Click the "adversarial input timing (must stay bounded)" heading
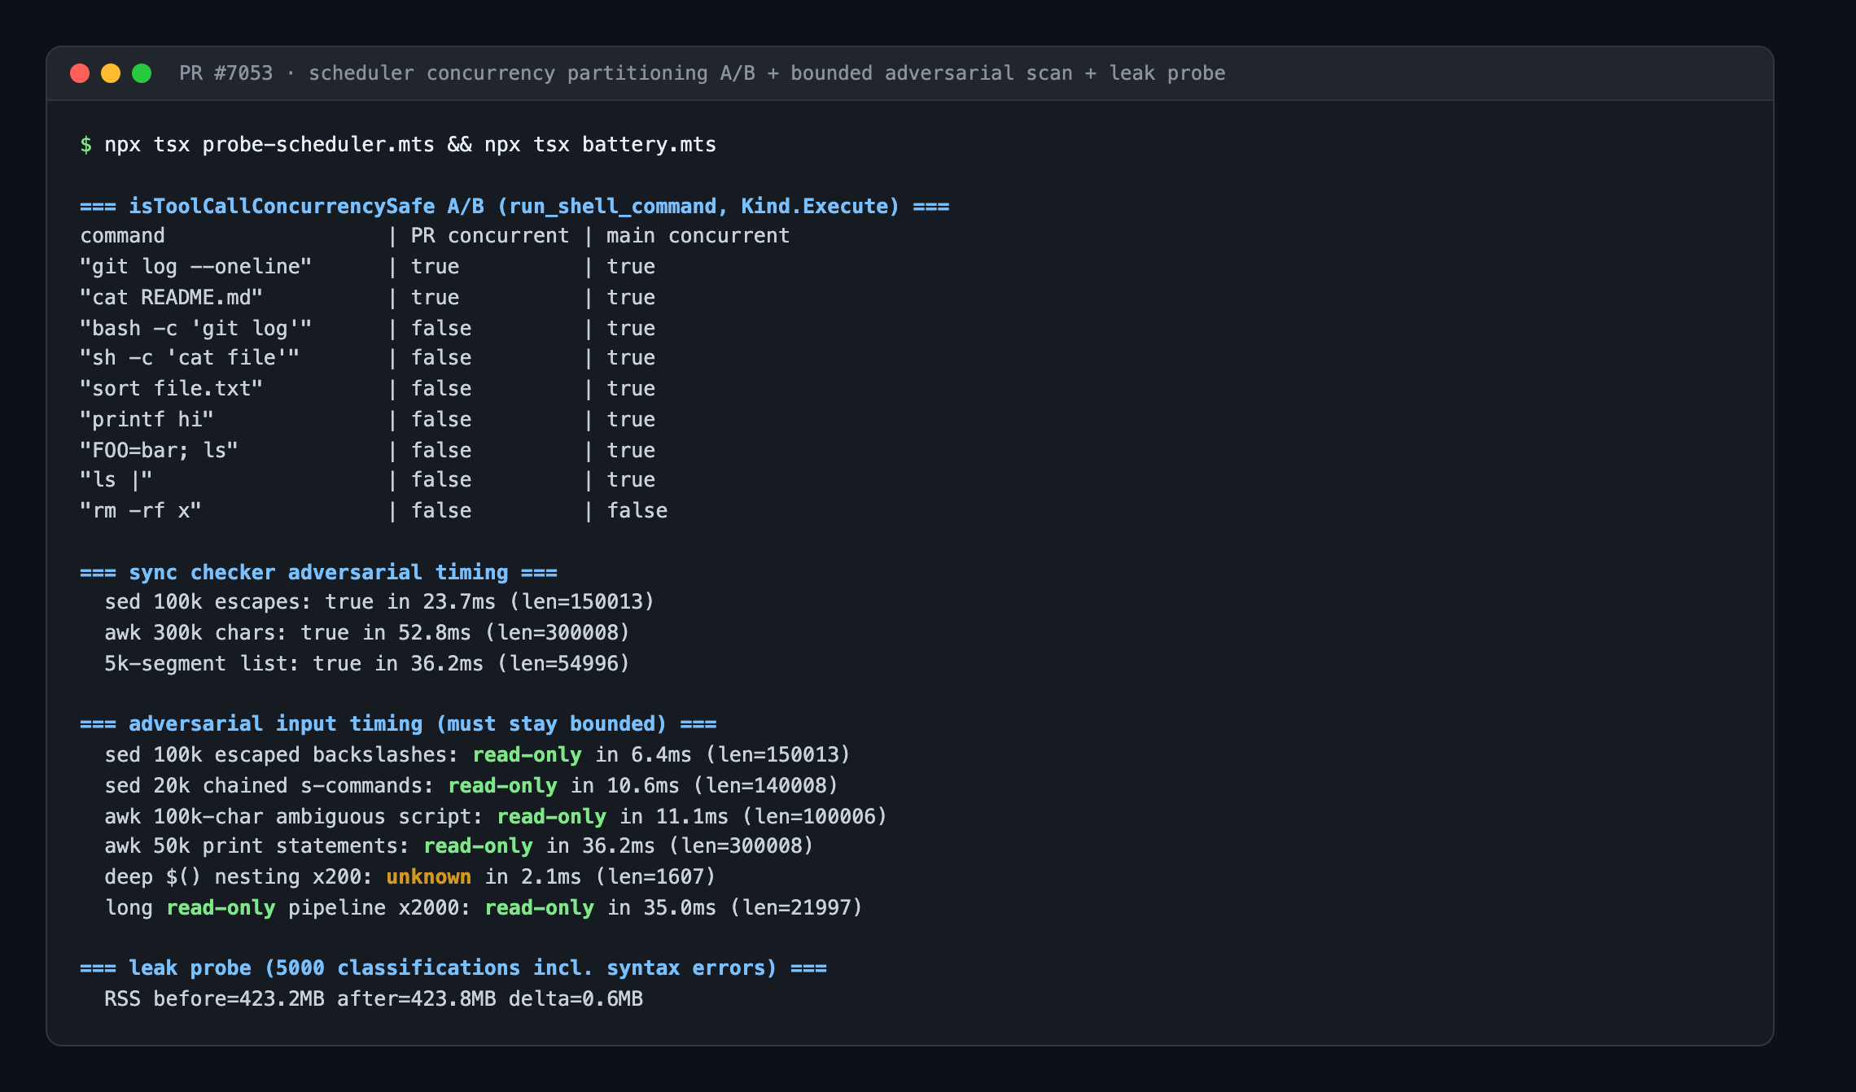Screen dimensions: 1856x1092 [x=397, y=723]
